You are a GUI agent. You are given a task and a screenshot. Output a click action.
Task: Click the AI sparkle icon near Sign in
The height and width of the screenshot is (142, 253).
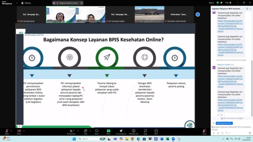(221, 3)
